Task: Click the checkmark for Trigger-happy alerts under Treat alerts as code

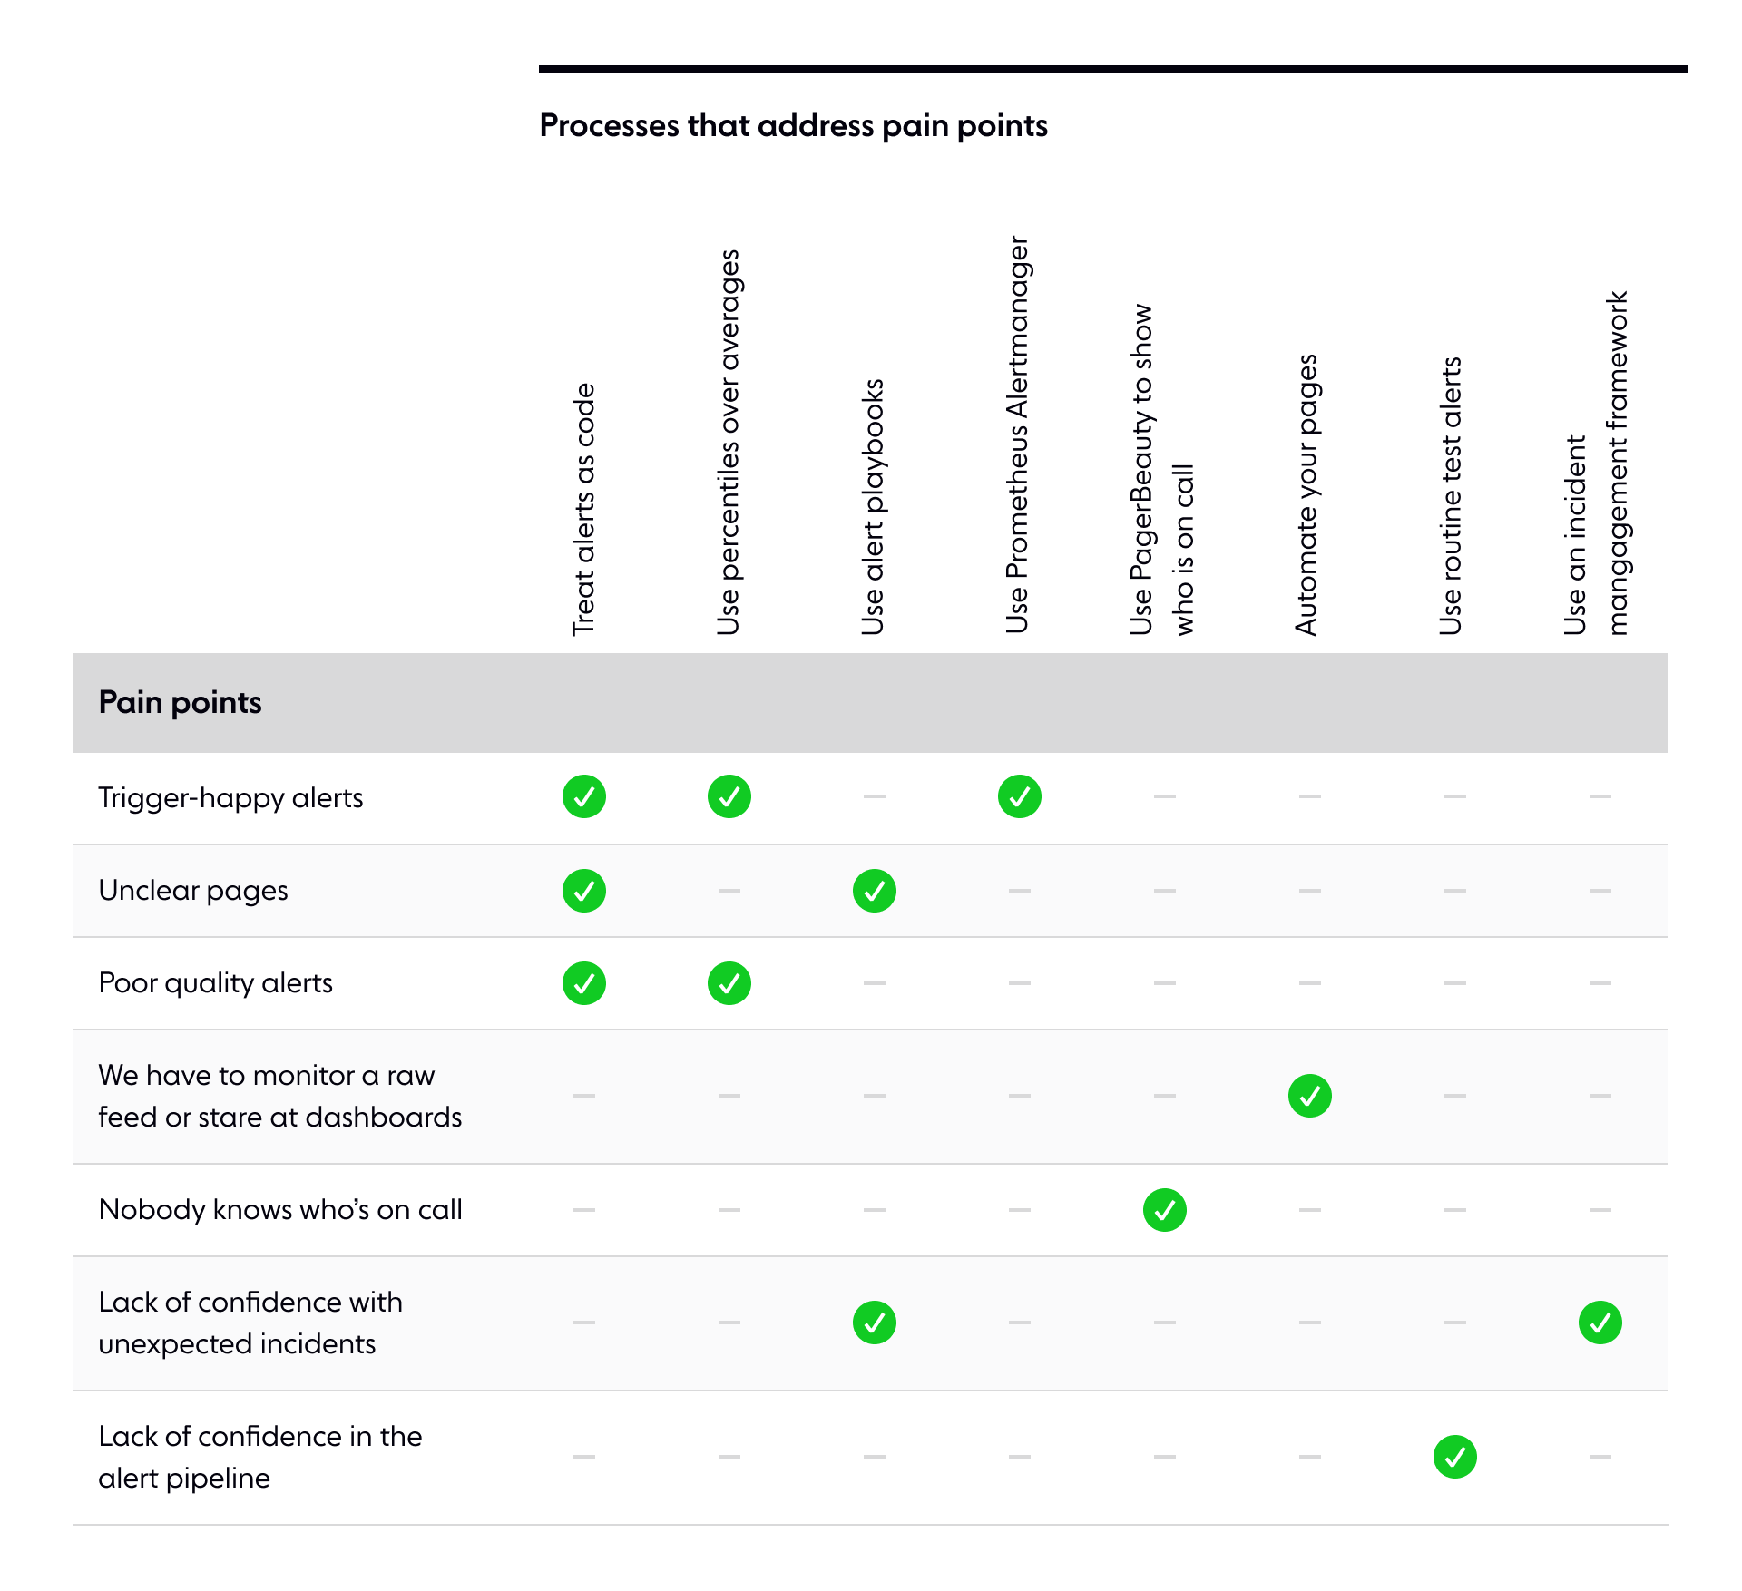Action: pyautogui.click(x=584, y=796)
